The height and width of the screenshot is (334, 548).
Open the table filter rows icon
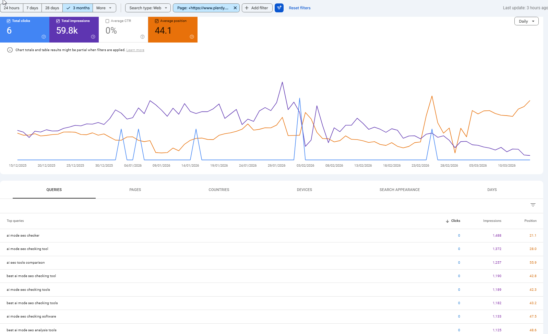click(533, 205)
